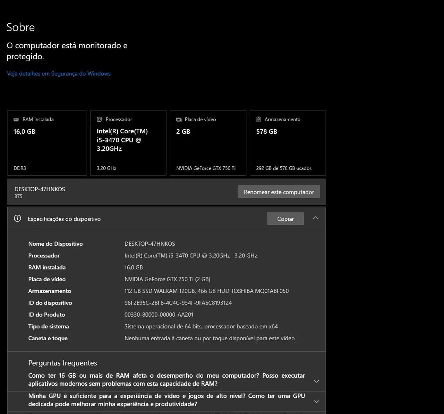
Task: Open the 16,0 GB RAM instalada card
Action: click(x=47, y=143)
